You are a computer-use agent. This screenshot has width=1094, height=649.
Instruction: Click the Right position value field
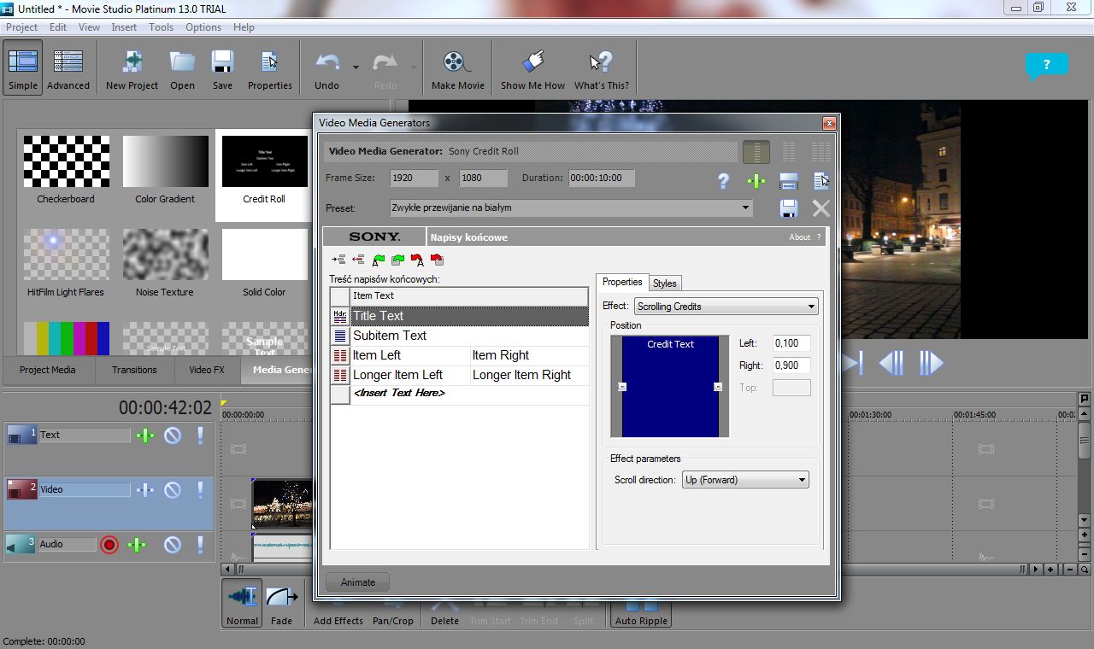pyautogui.click(x=791, y=365)
